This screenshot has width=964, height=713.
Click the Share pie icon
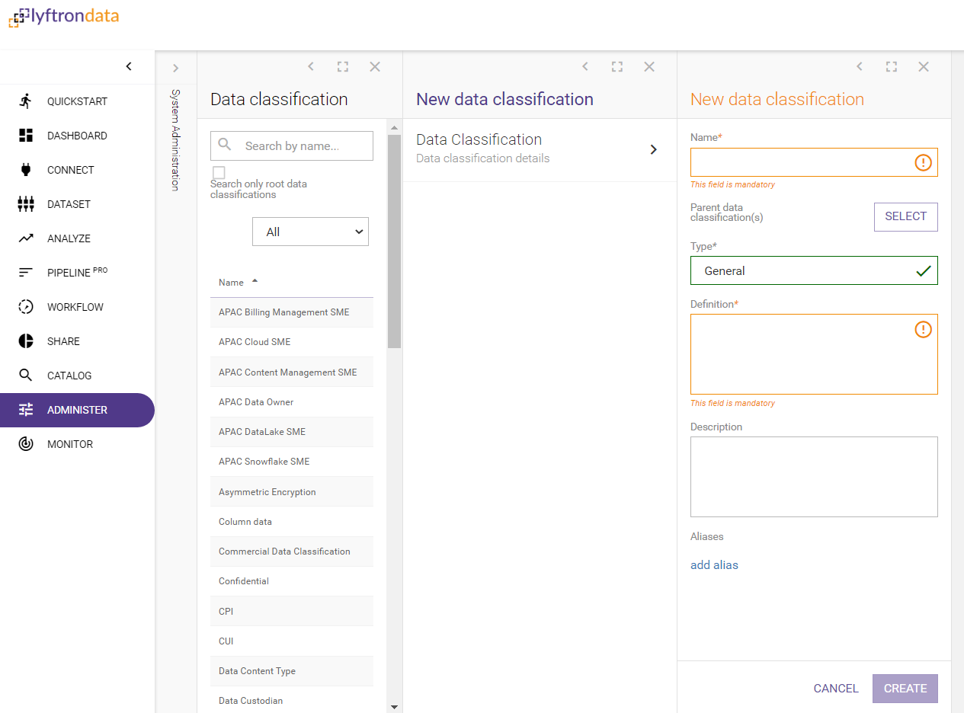[x=26, y=341]
